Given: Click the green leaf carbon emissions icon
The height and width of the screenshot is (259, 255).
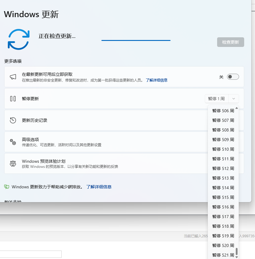Looking at the screenshot, I should (x=7, y=187).
